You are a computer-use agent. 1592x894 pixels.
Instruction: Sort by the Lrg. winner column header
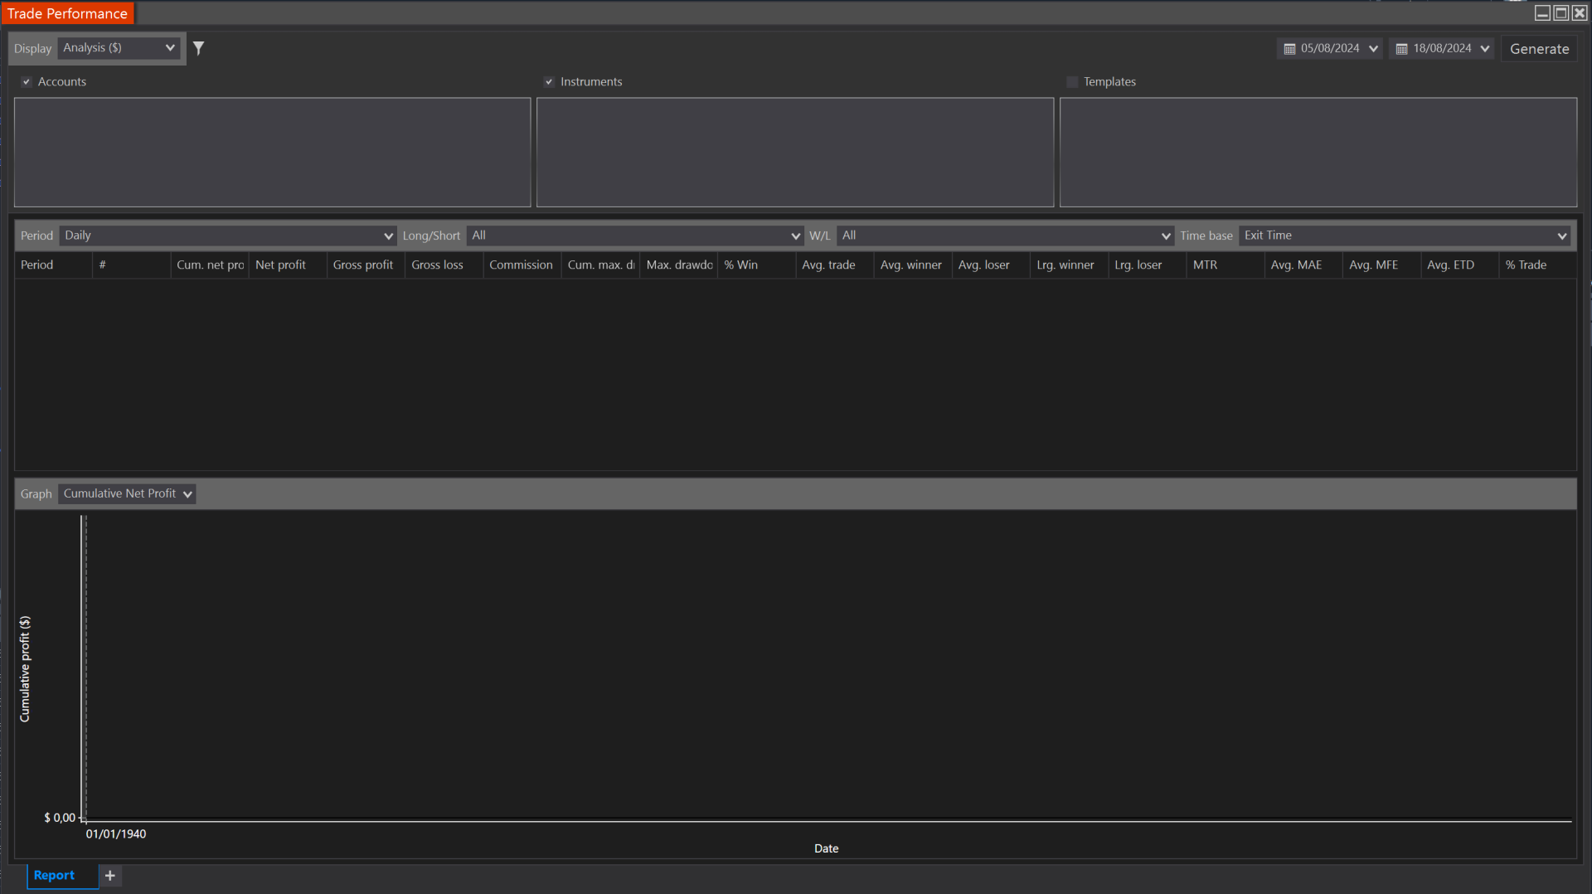pos(1069,265)
